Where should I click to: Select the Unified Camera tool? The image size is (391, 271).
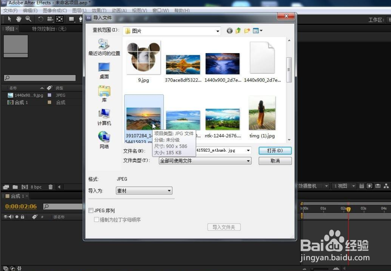coord(50,19)
